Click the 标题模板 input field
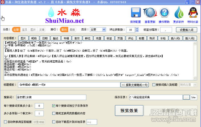This screenshot has width=201, height=127. click(69, 85)
